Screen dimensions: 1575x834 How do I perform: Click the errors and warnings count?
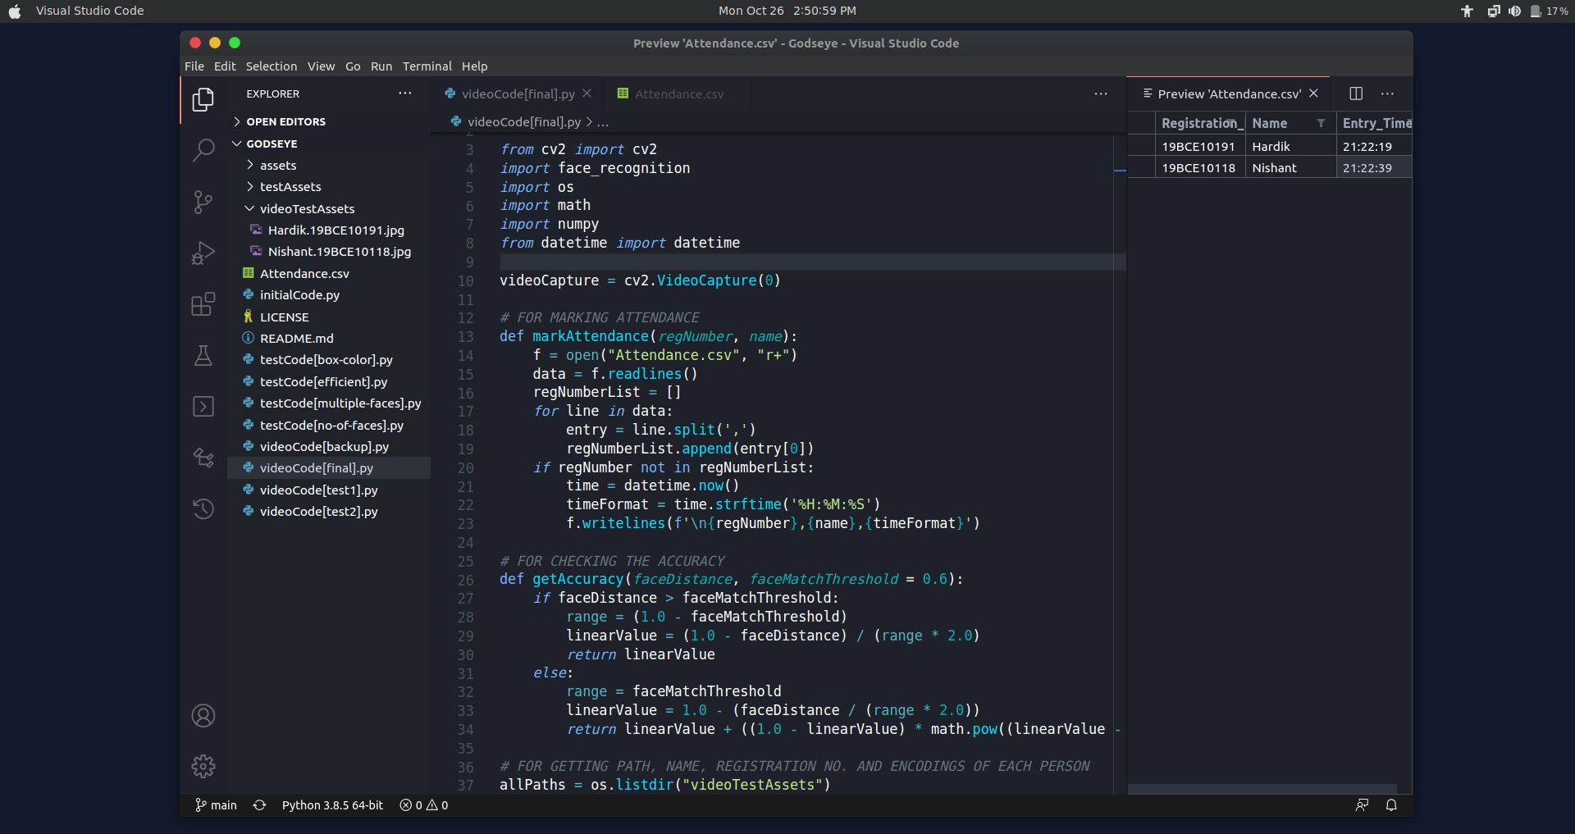coord(424,805)
